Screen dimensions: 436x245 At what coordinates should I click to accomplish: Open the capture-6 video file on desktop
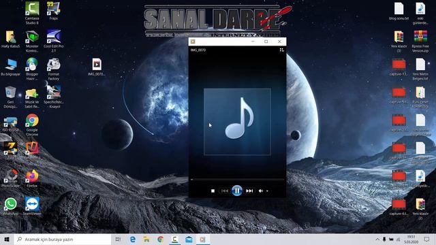(399, 206)
